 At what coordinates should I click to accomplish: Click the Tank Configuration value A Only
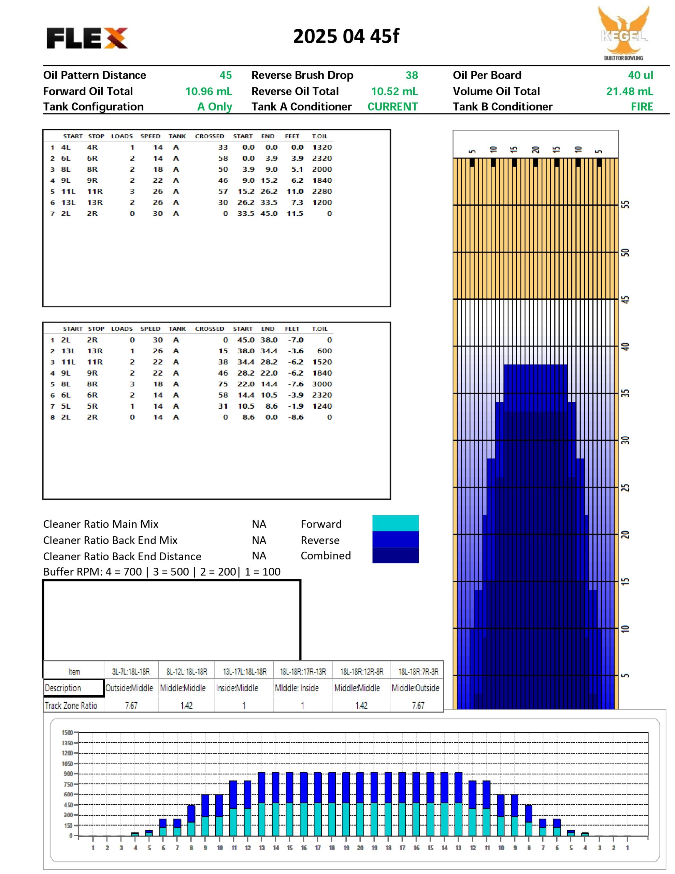214,107
